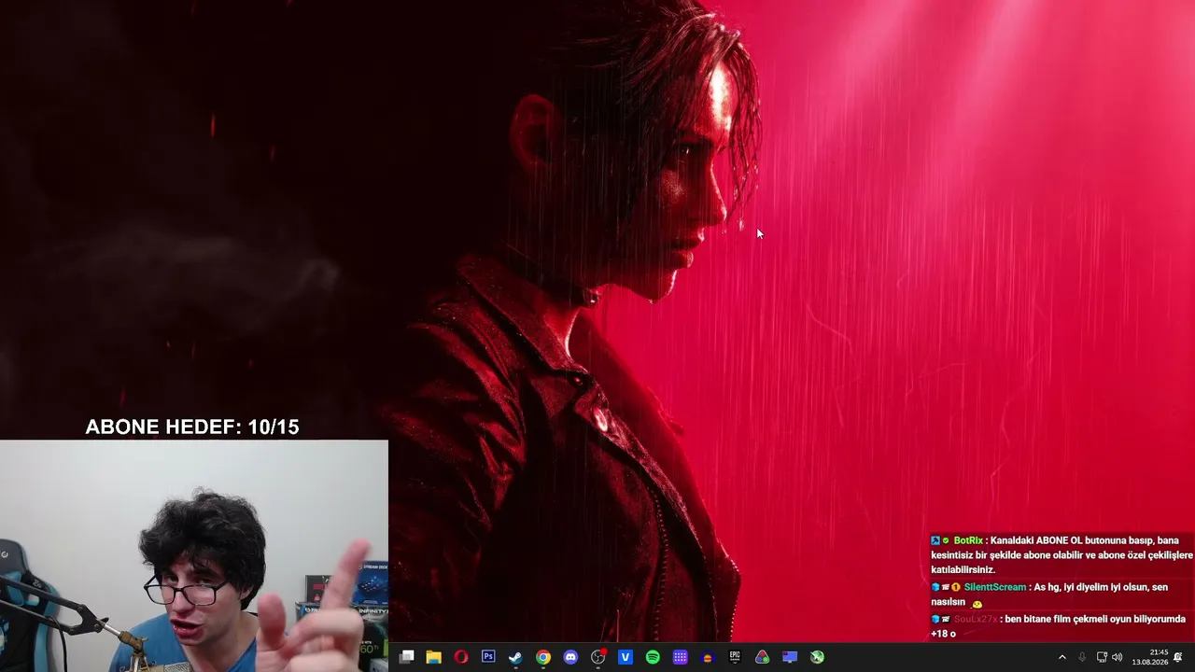Click the ABONE HEDEF: 10/15 goal text

click(x=192, y=427)
